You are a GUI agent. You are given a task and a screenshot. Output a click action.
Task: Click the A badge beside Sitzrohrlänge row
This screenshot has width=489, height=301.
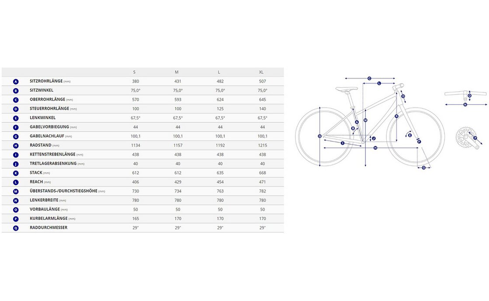16,82
